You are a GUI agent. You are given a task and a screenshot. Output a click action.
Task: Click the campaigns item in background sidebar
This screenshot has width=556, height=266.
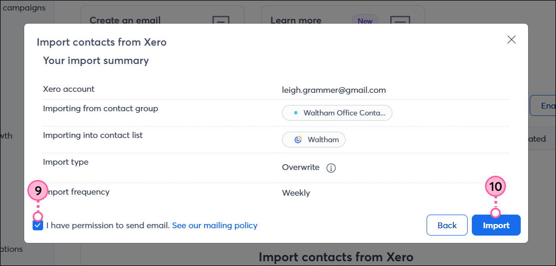click(24, 8)
